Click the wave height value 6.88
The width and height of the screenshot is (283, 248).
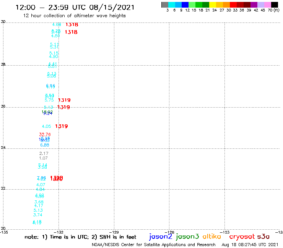[x=45, y=145]
